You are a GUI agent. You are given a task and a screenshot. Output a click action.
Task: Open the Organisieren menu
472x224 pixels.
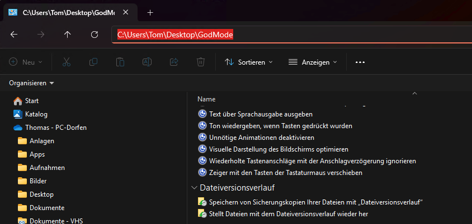click(x=31, y=83)
